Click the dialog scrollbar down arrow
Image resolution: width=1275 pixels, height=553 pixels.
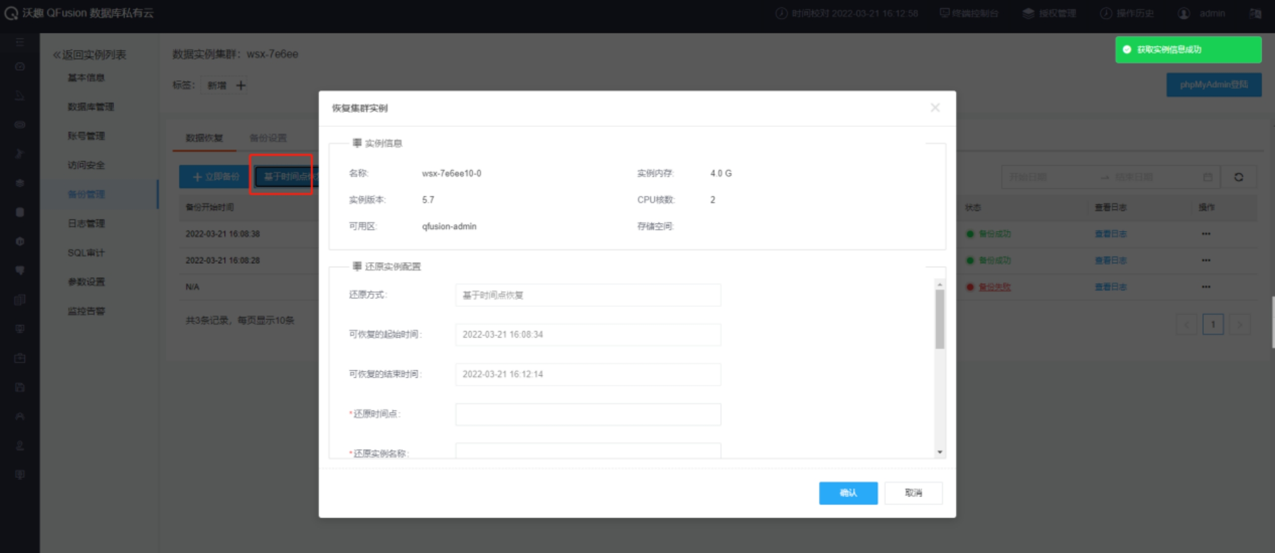pos(940,452)
